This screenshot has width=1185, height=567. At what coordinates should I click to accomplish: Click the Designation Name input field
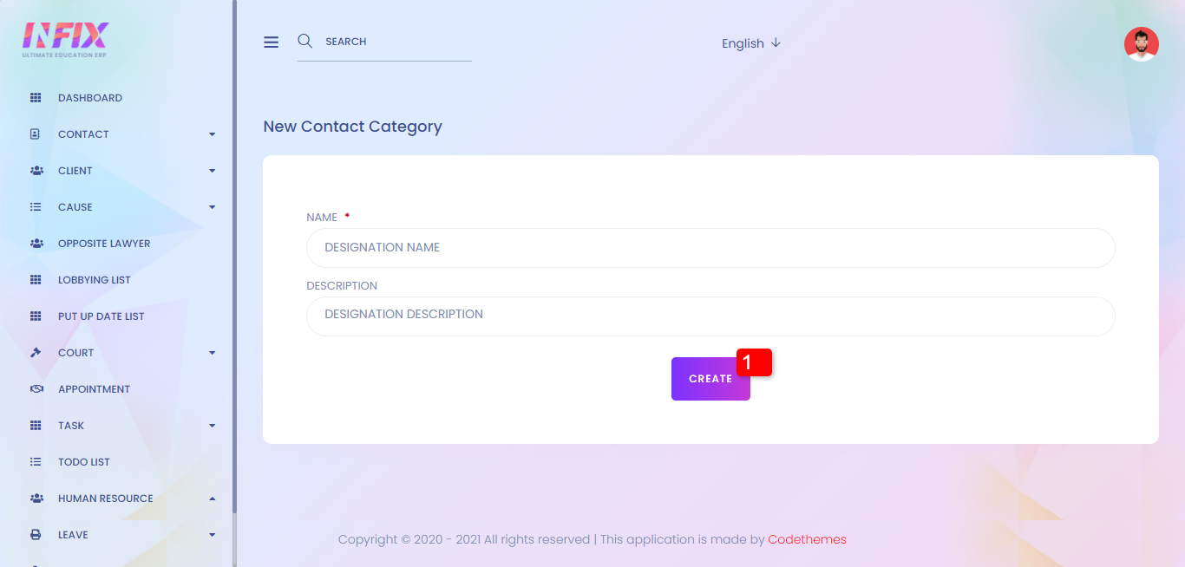tap(710, 248)
